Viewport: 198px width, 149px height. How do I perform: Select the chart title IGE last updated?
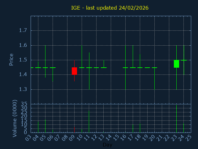click(x=110, y=8)
